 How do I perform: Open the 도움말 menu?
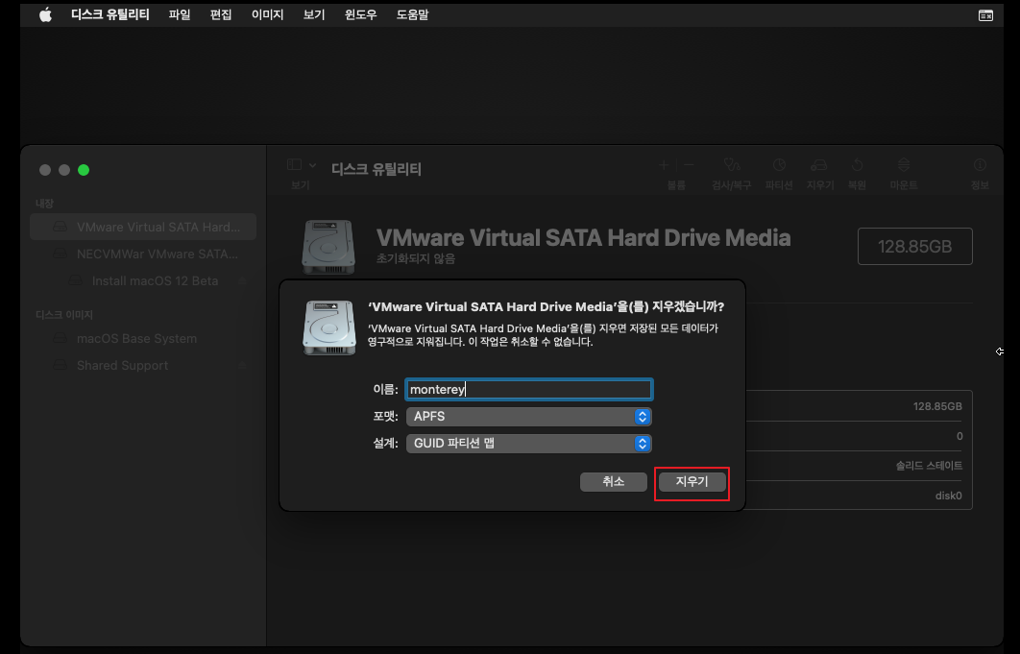412,14
